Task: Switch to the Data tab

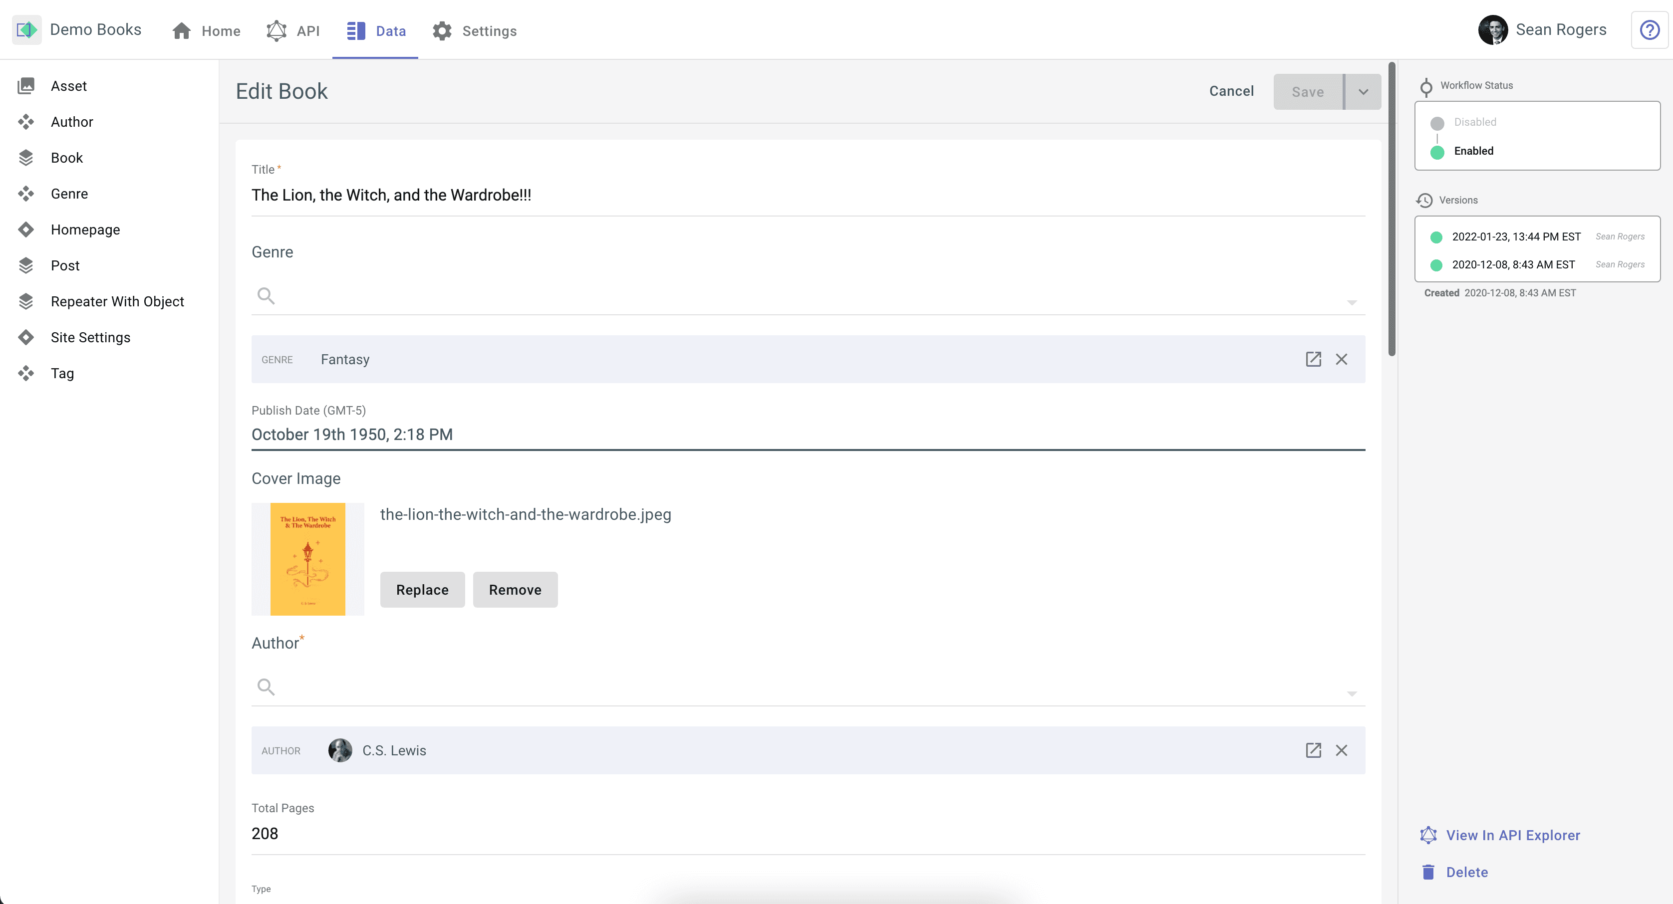Action: click(x=375, y=30)
